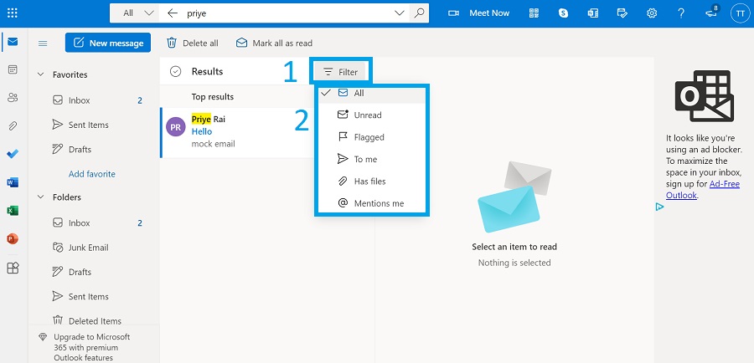754x363 pixels.
Task: Collapse the Folders section
Action: tap(41, 197)
